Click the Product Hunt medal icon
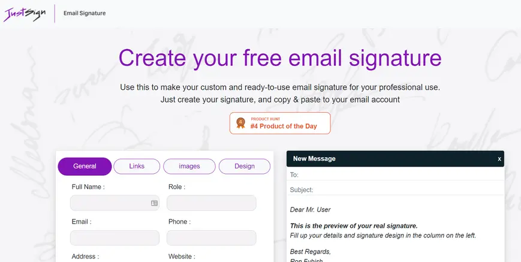Image resolution: width=521 pixels, height=262 pixels. coord(240,123)
